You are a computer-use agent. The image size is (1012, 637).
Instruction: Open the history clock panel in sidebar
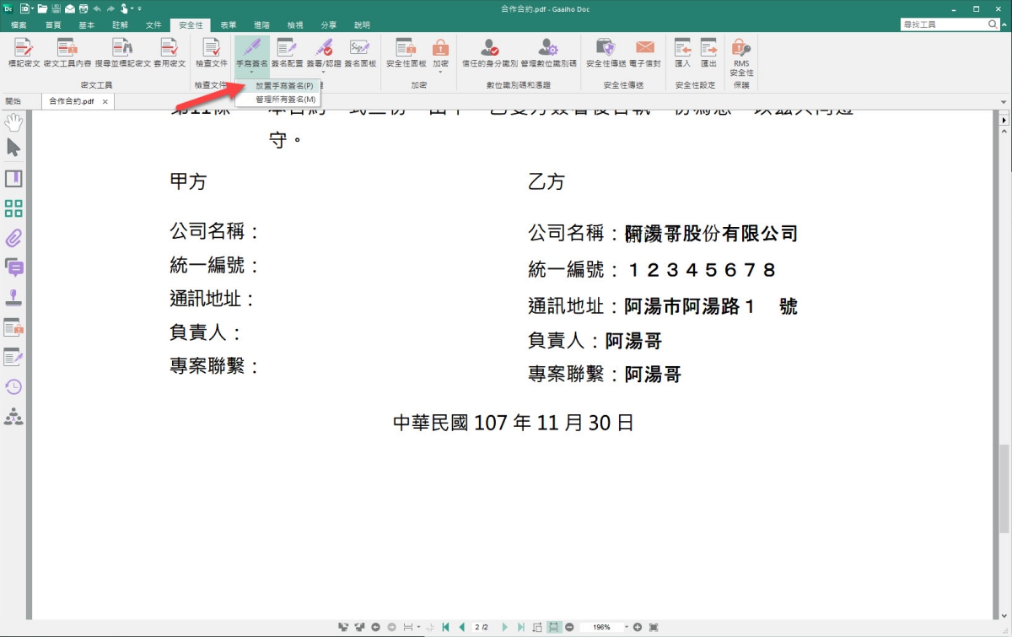pos(13,386)
